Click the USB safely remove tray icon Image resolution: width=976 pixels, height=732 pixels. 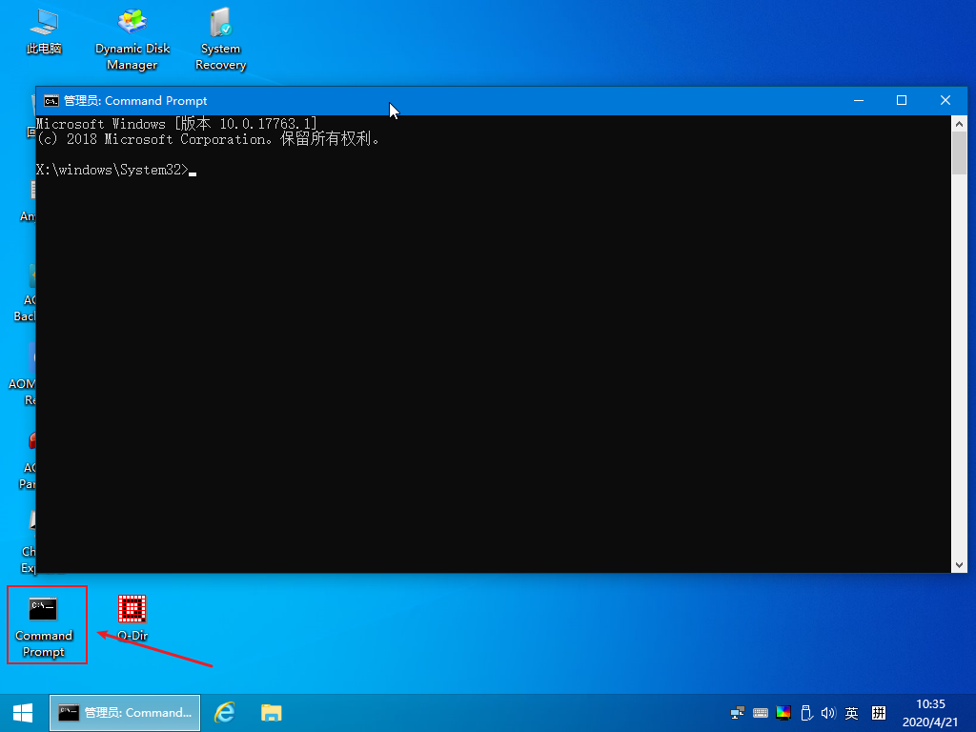tap(805, 713)
